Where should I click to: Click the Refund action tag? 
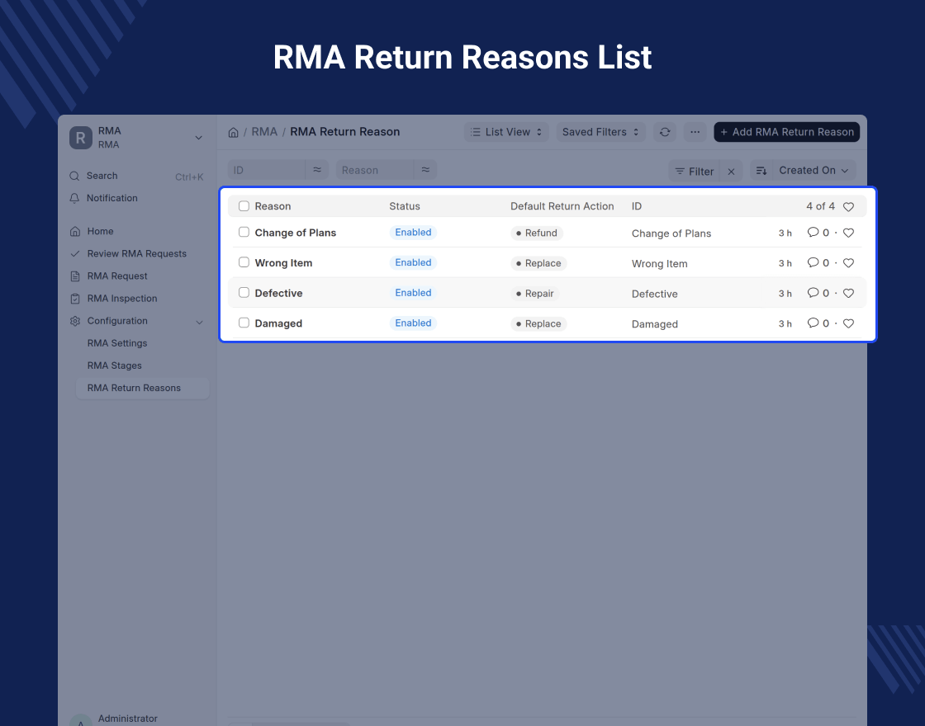537,233
